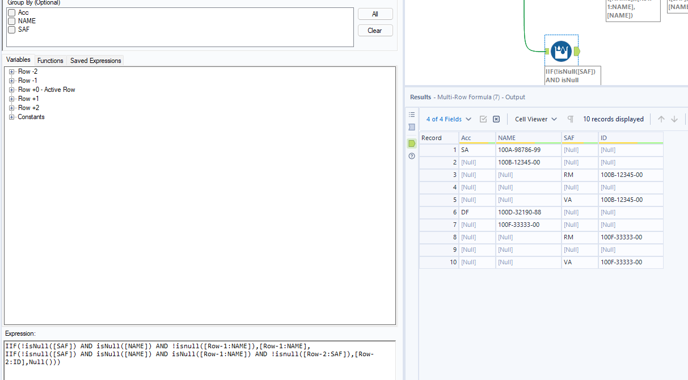Toggle whitespace display with pilcrow icon
Image resolution: width=688 pixels, height=380 pixels.
pos(570,119)
